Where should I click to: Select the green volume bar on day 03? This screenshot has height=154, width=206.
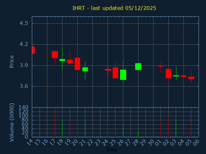[176, 128]
